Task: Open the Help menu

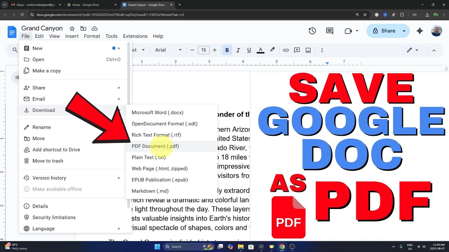Action: coord(158,36)
